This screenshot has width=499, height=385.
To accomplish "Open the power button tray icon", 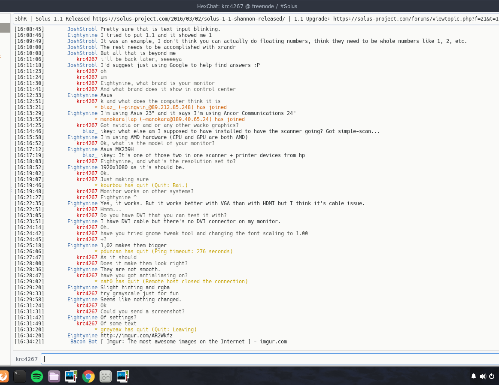I will (x=492, y=376).
